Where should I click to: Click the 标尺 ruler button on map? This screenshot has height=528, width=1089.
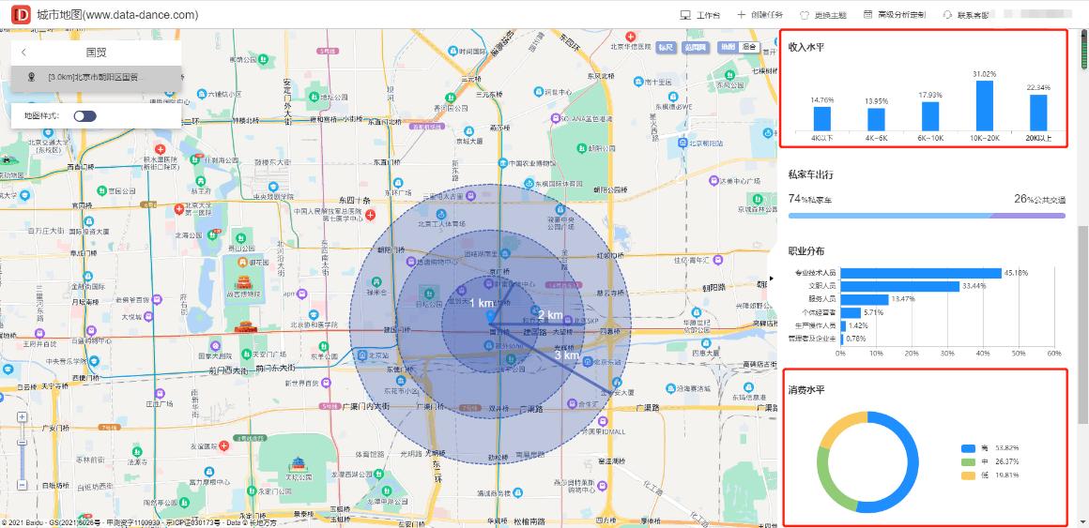pos(666,47)
